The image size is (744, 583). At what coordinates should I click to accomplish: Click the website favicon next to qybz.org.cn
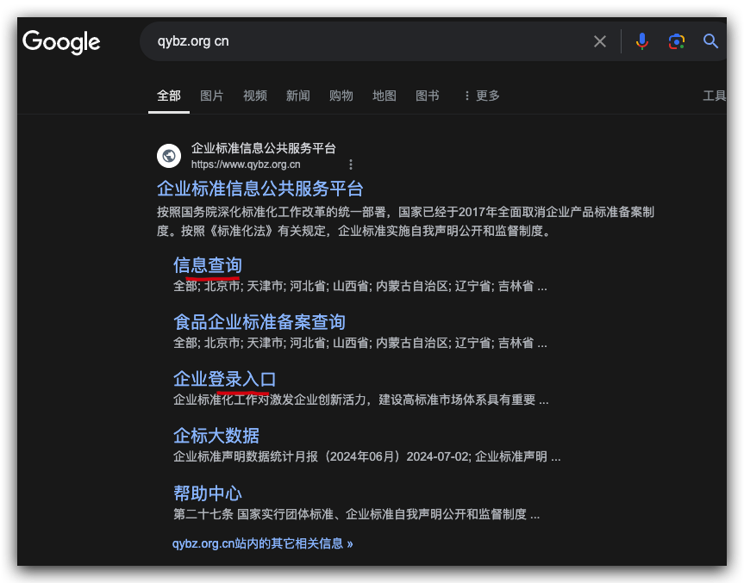click(168, 155)
